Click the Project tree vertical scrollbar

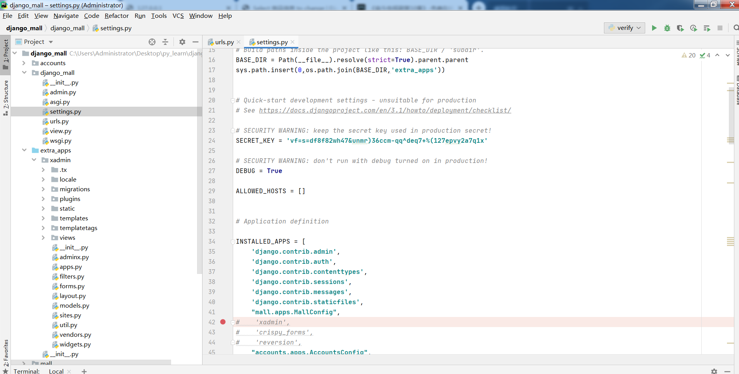click(x=200, y=161)
